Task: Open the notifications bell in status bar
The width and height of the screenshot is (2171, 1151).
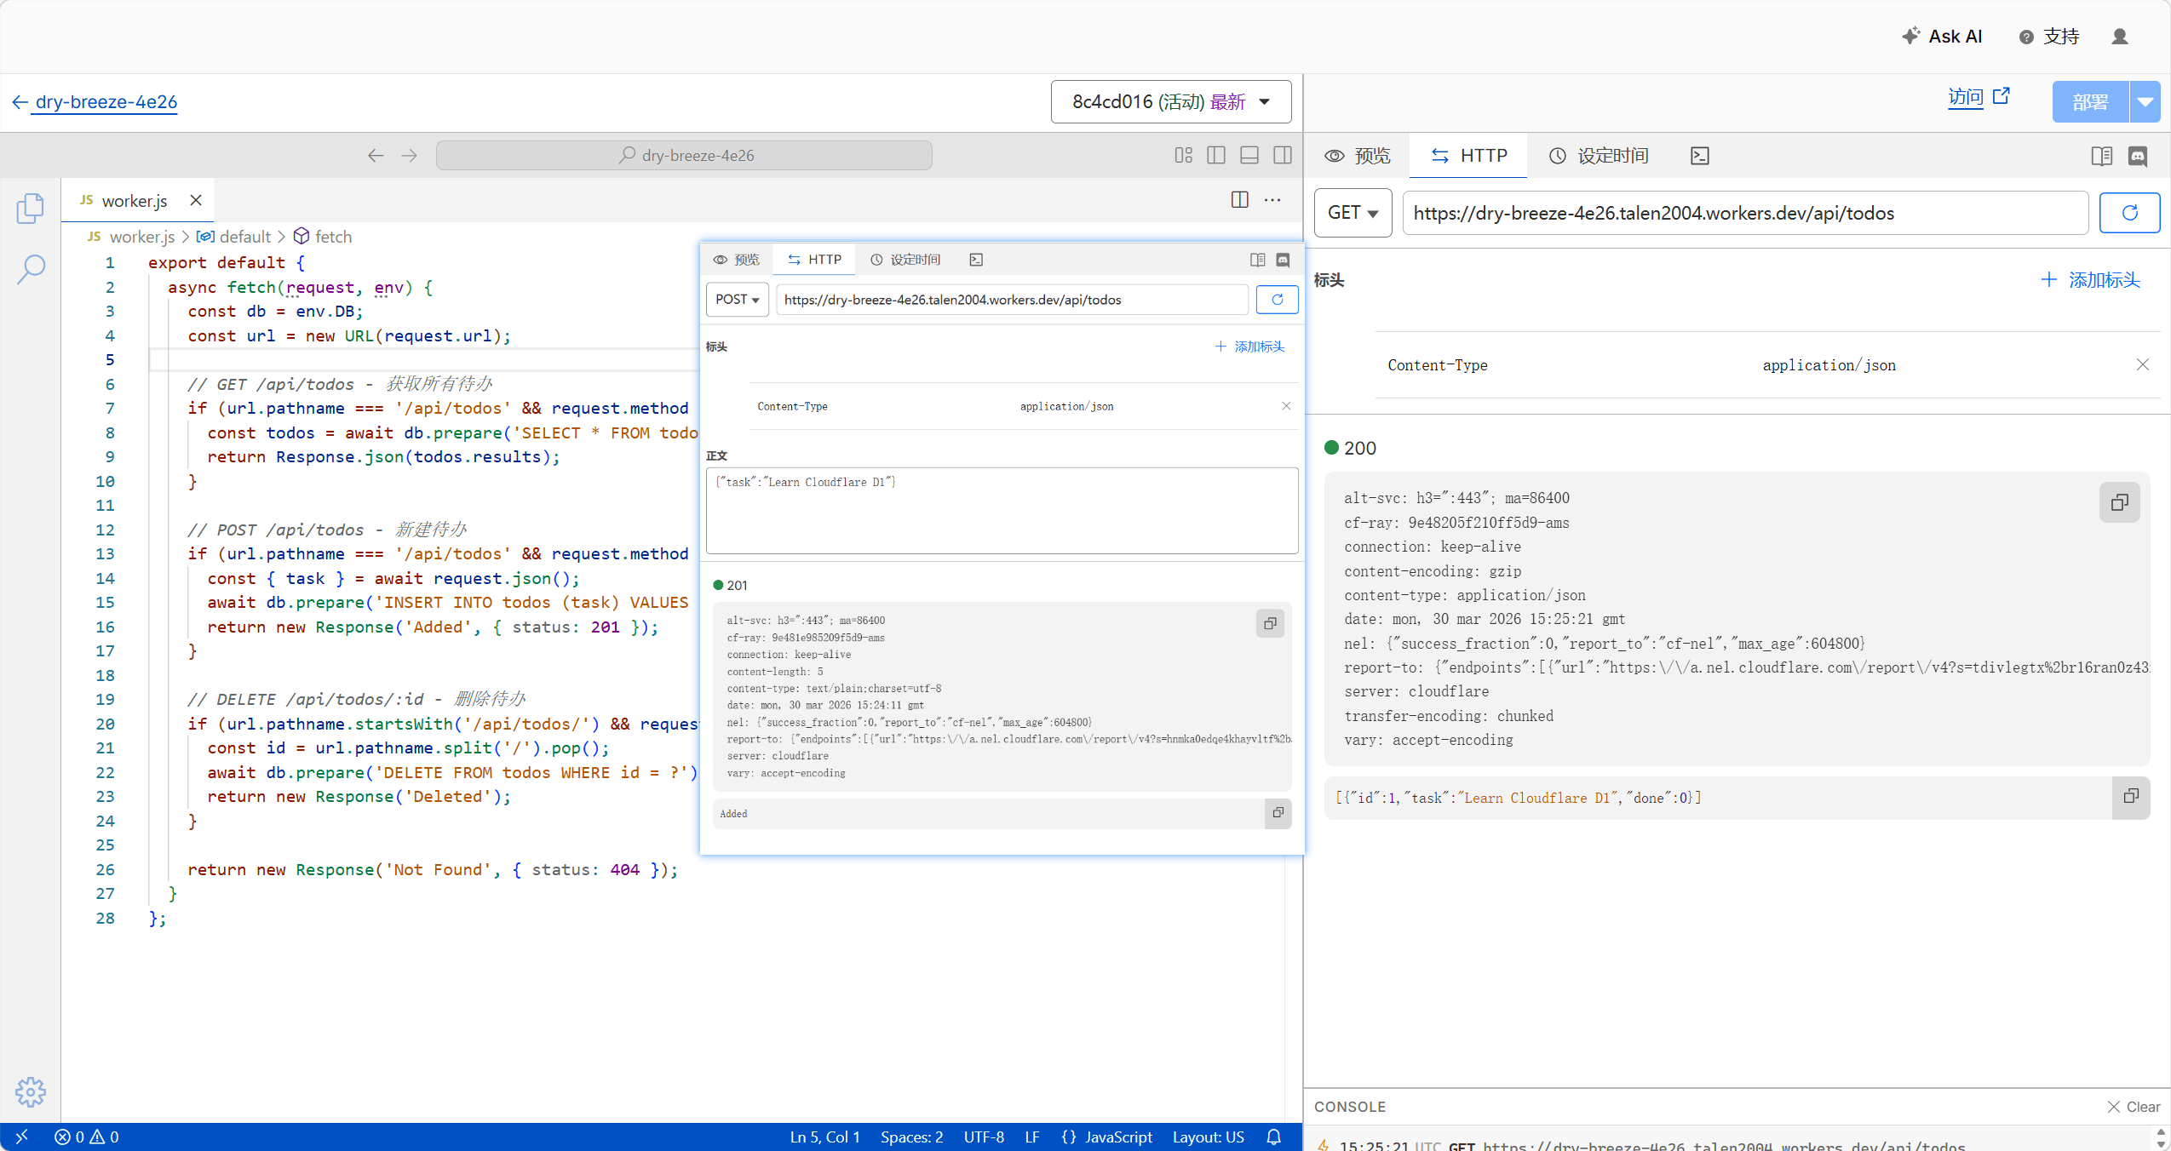Action: click(1273, 1137)
